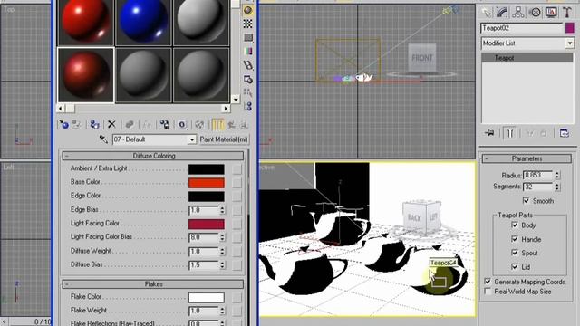Screen dimensions: 580x326
Task: Pick material from object eyedropper
Action: coord(103,139)
